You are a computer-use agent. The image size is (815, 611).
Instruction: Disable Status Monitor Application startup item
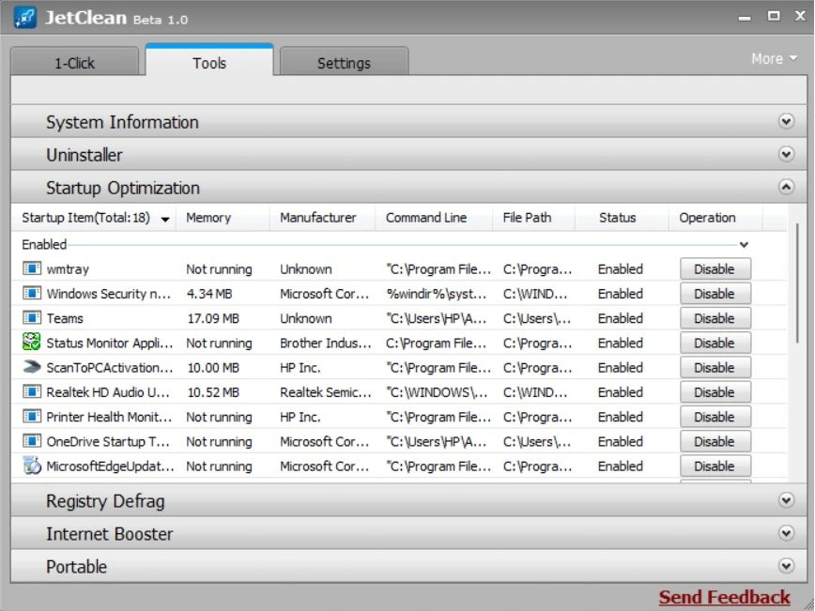(x=715, y=343)
